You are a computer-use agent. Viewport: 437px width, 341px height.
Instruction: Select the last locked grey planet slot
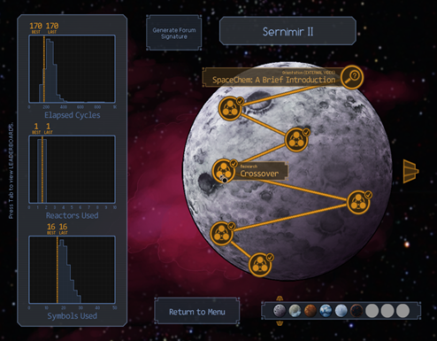coord(402,311)
